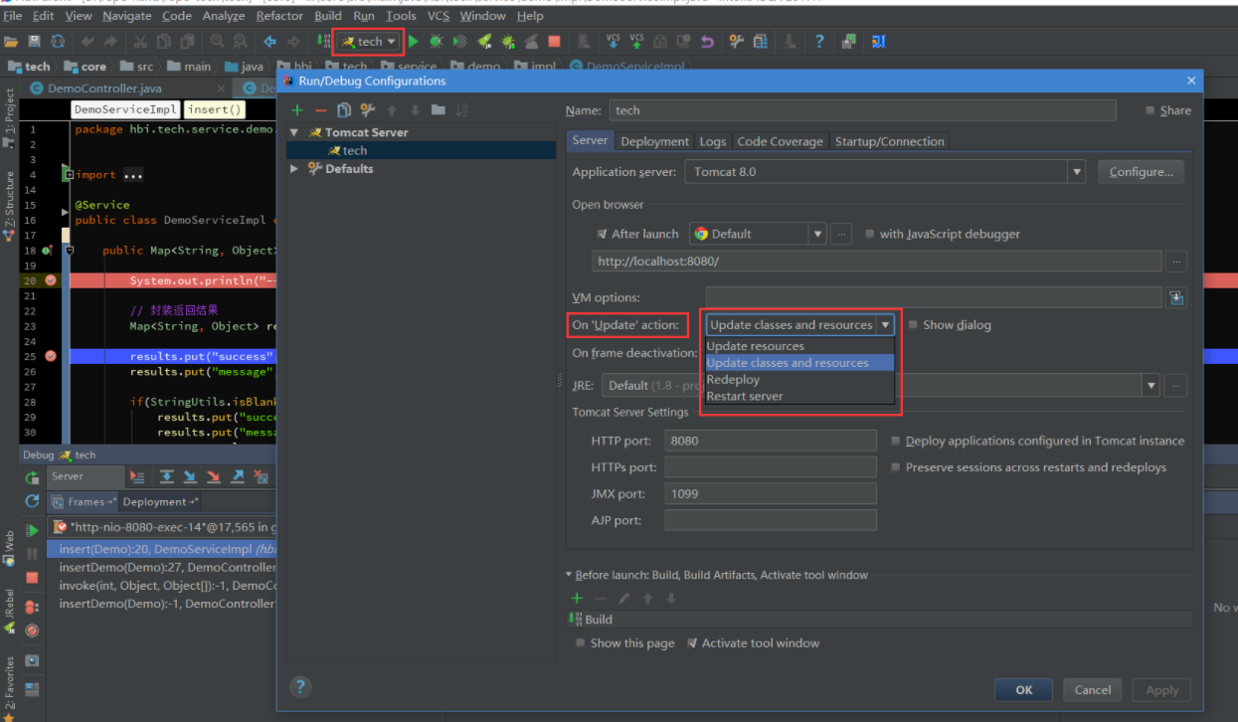The width and height of the screenshot is (1238, 722).
Task: Add new configuration with green plus
Action: (297, 110)
